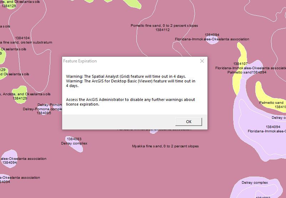The height and width of the screenshot is (198, 286).
Task: Click the 'Access the ArcGIS Administrator' message text
Action: pos(130,102)
